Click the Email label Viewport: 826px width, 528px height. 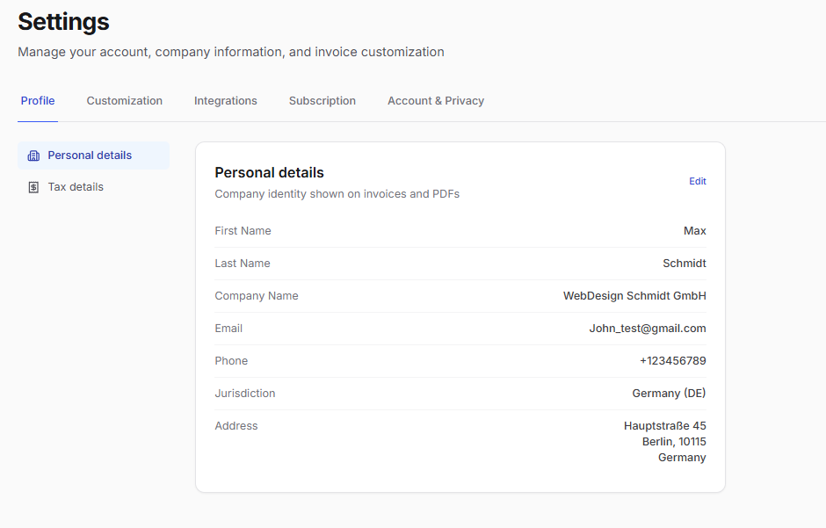pyautogui.click(x=228, y=329)
